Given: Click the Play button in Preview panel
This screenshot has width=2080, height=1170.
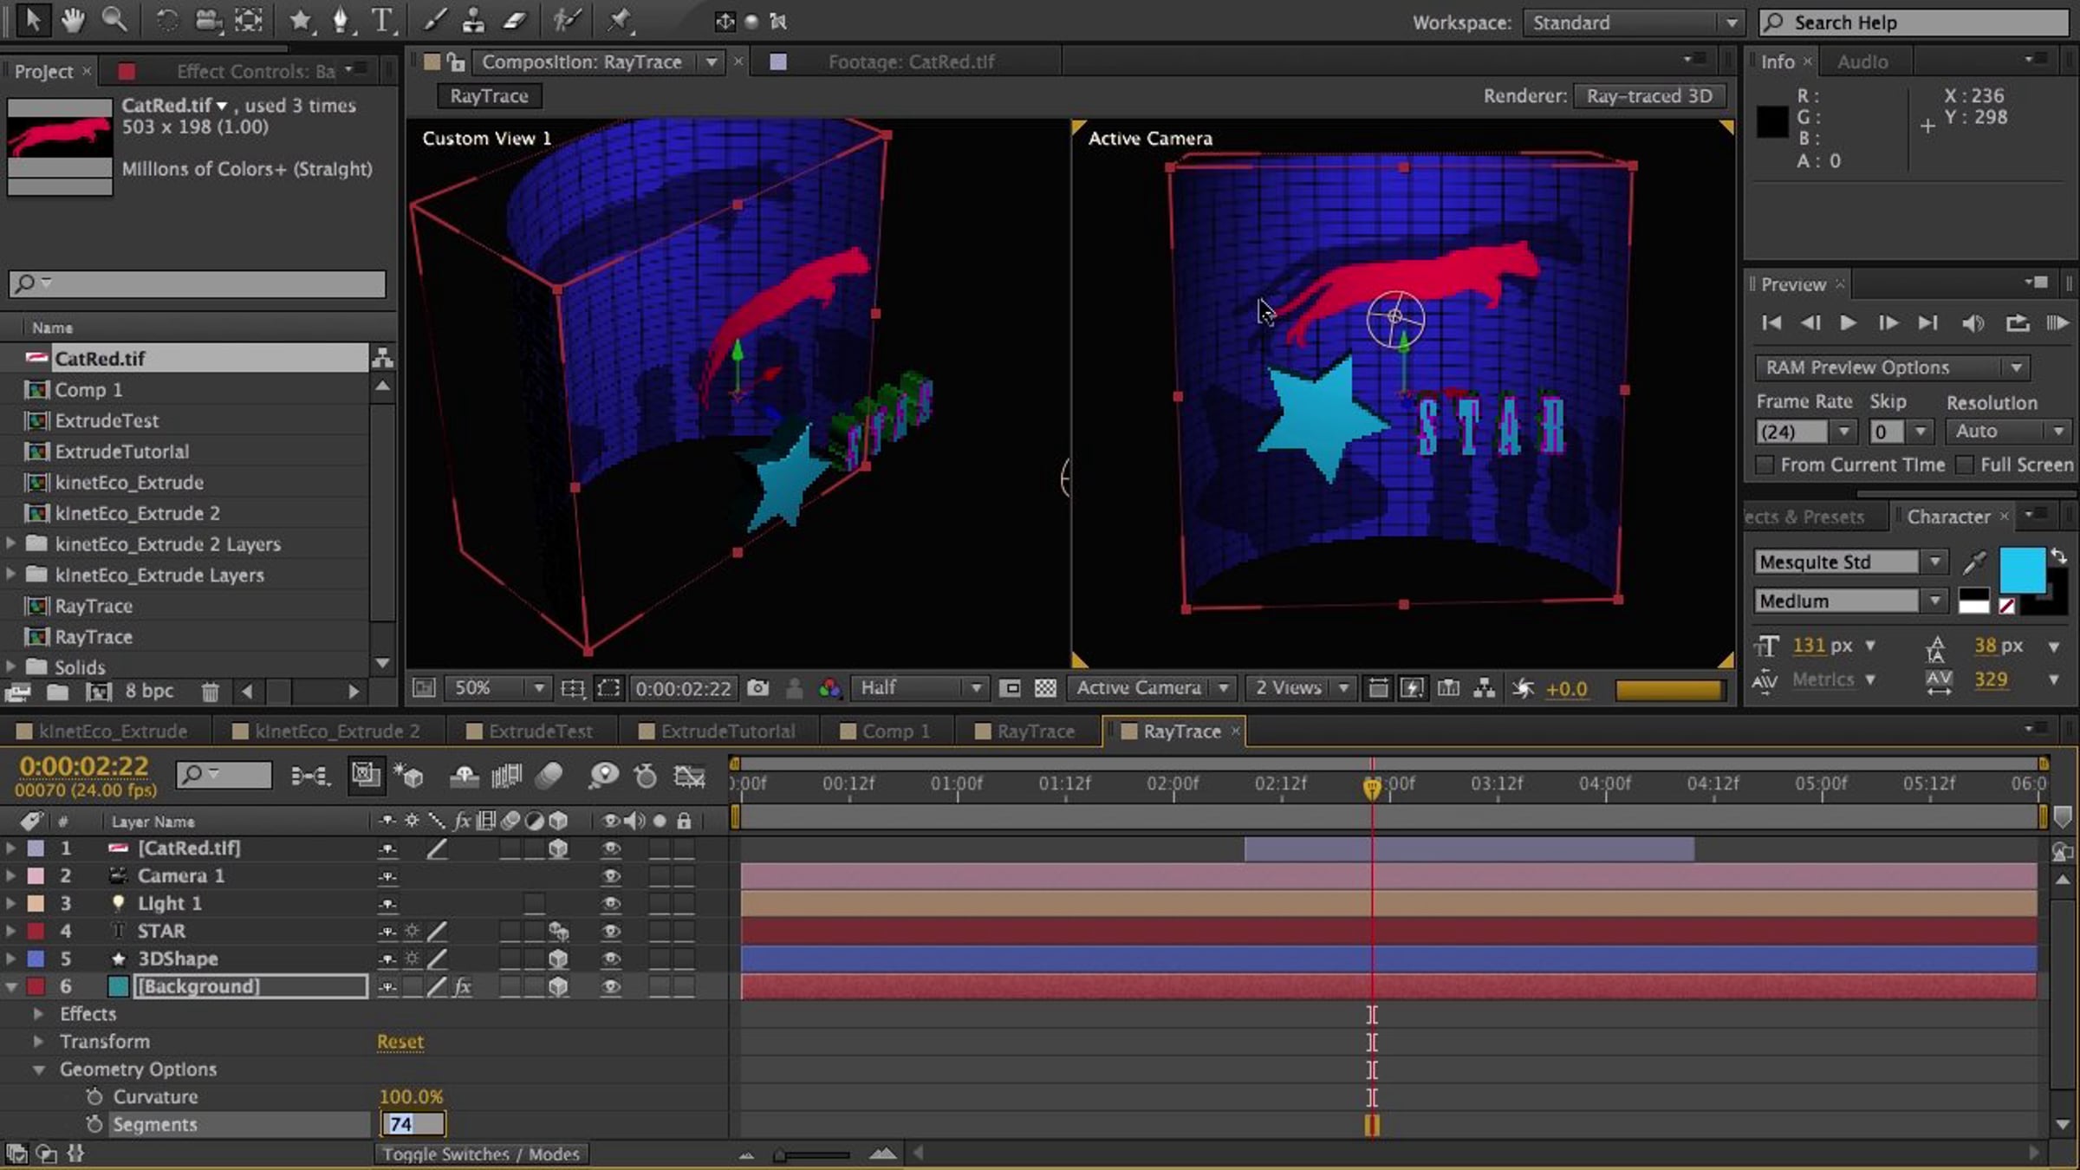Looking at the screenshot, I should tap(1848, 323).
